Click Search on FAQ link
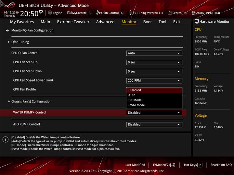Viewport: 234px width, 175px height. (x=221, y=165)
